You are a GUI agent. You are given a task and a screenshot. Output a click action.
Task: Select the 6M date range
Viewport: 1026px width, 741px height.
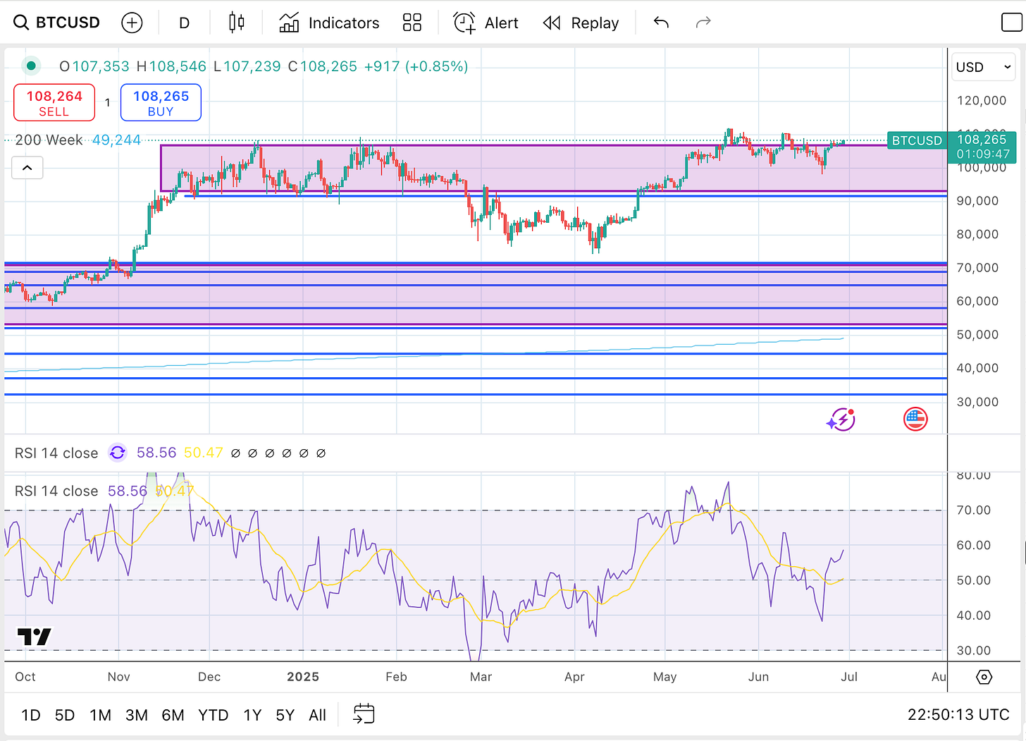[173, 715]
